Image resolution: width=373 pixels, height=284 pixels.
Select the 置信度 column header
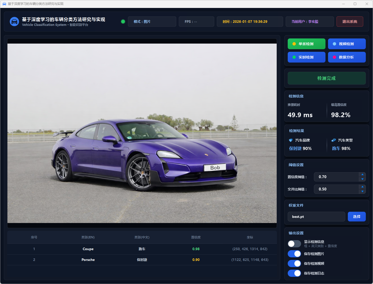196,237
